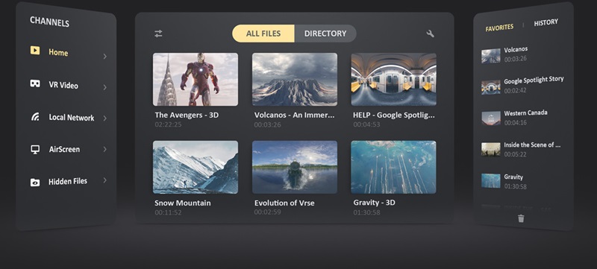Open the Home channel label

pos(58,52)
